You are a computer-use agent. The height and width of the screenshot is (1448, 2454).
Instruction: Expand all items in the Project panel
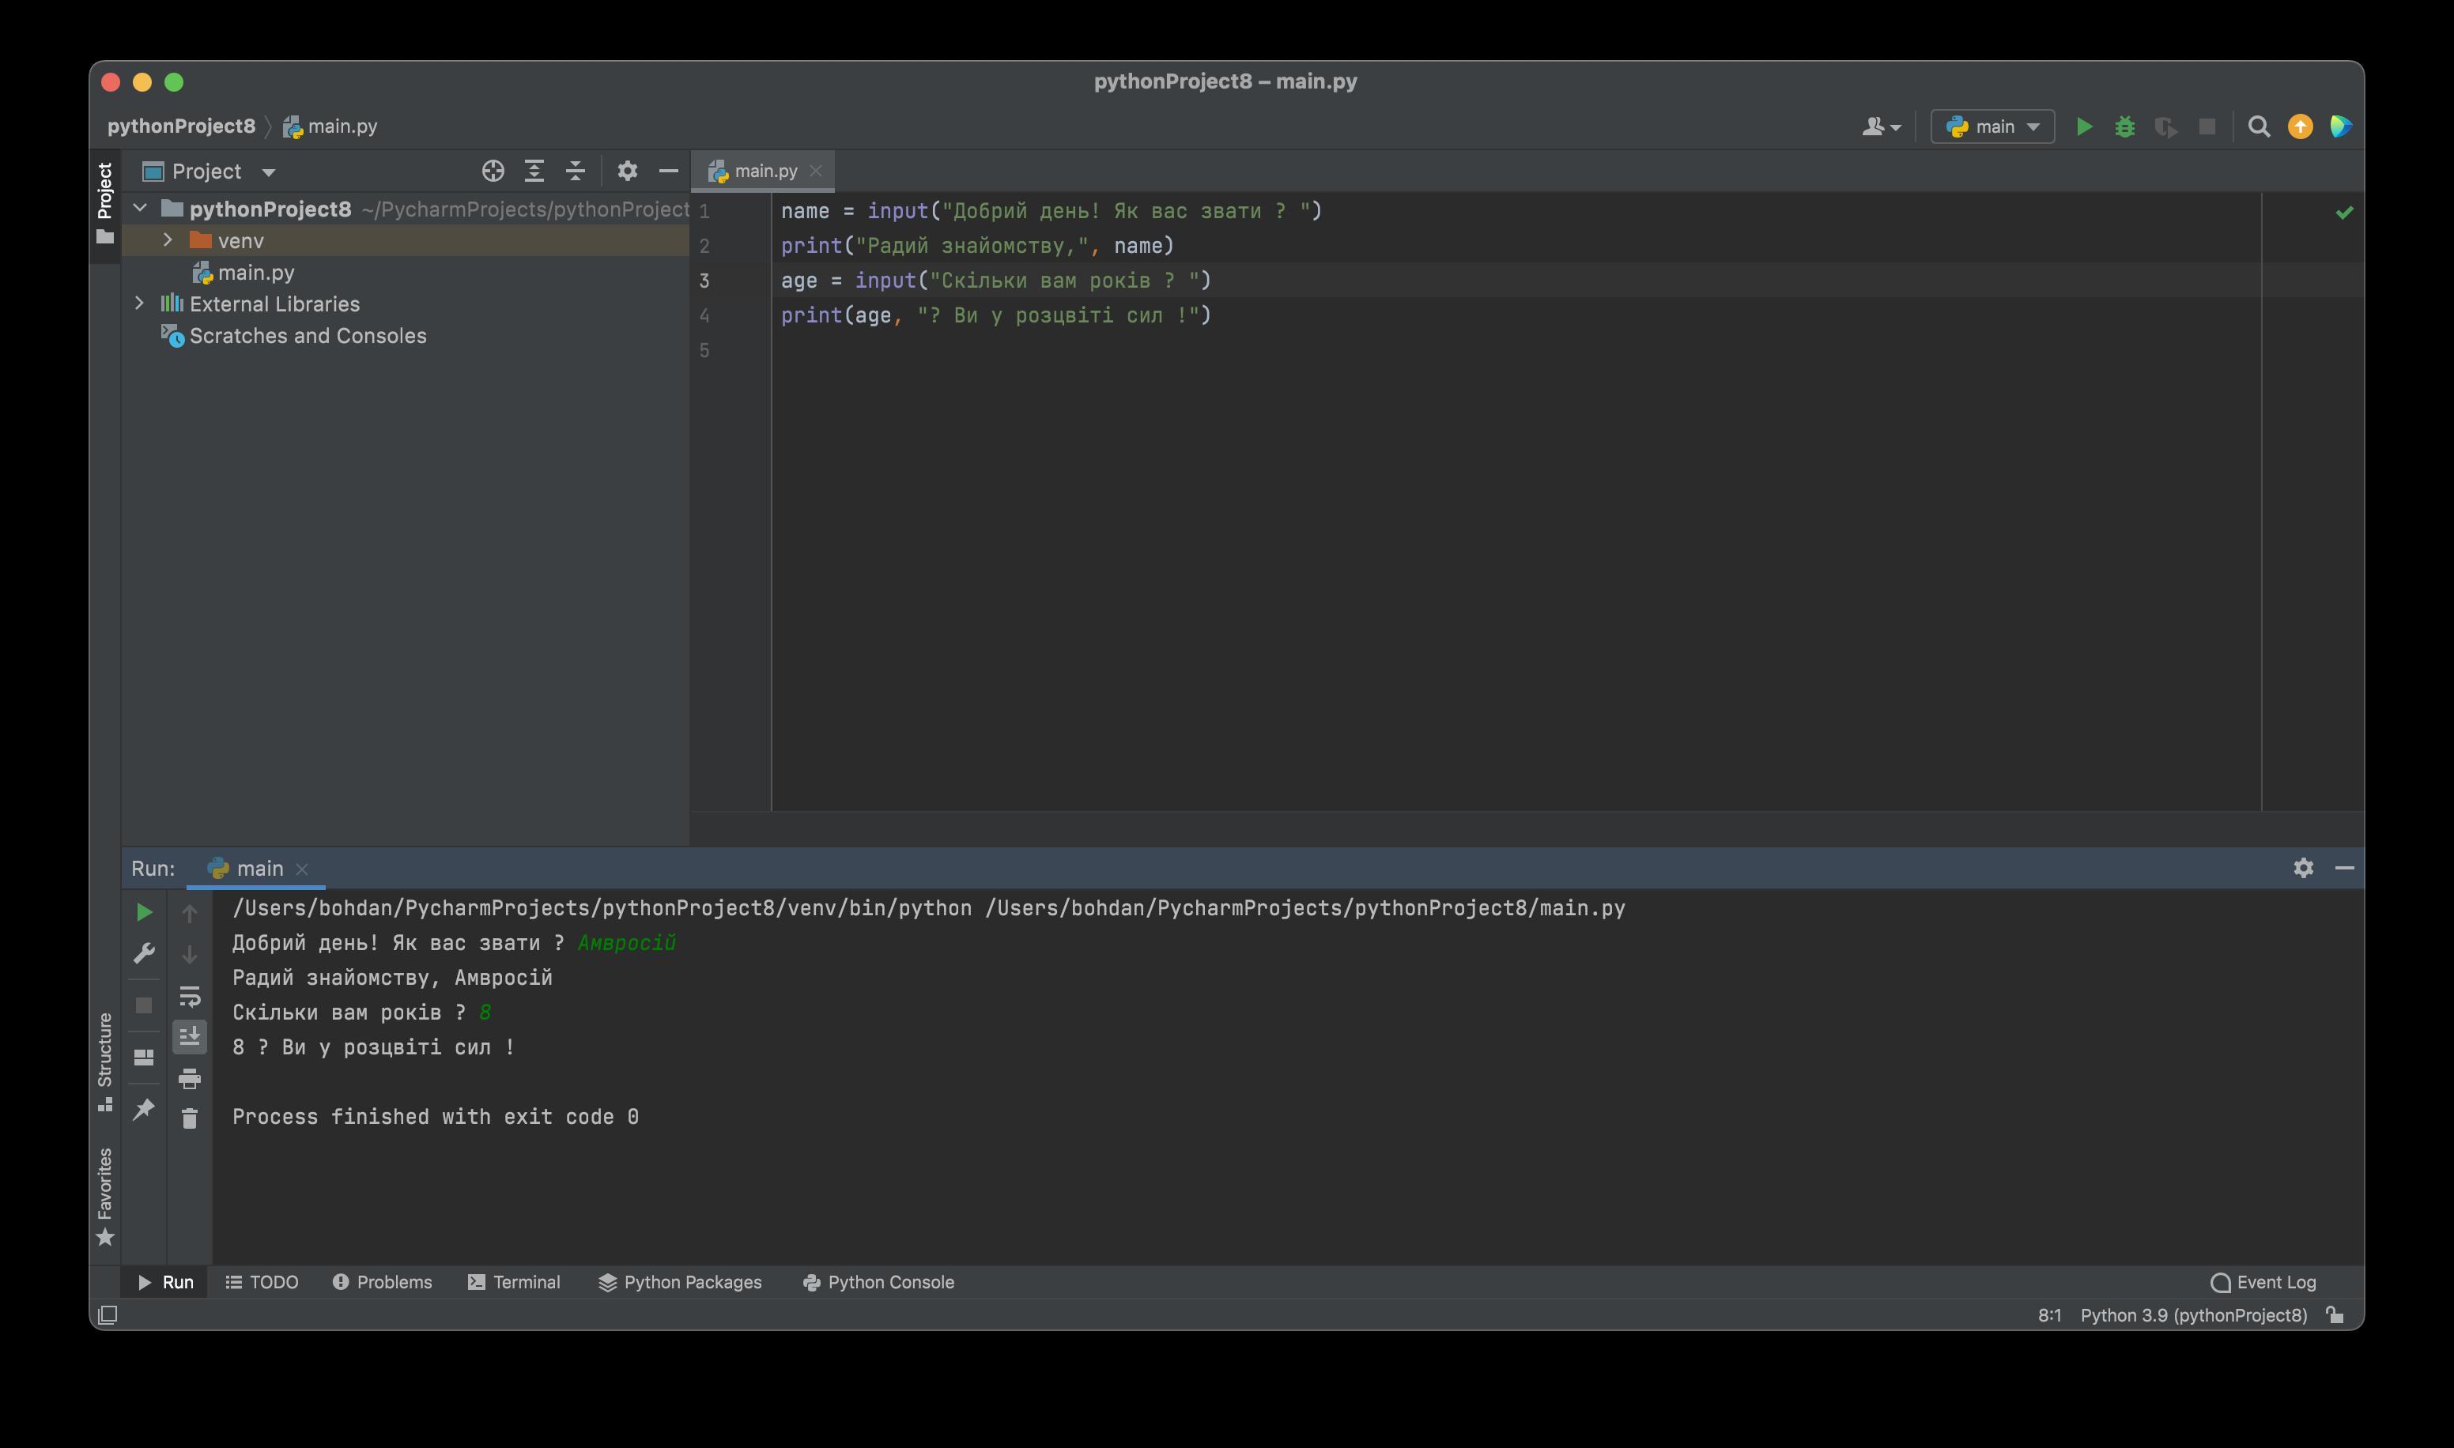(x=534, y=172)
